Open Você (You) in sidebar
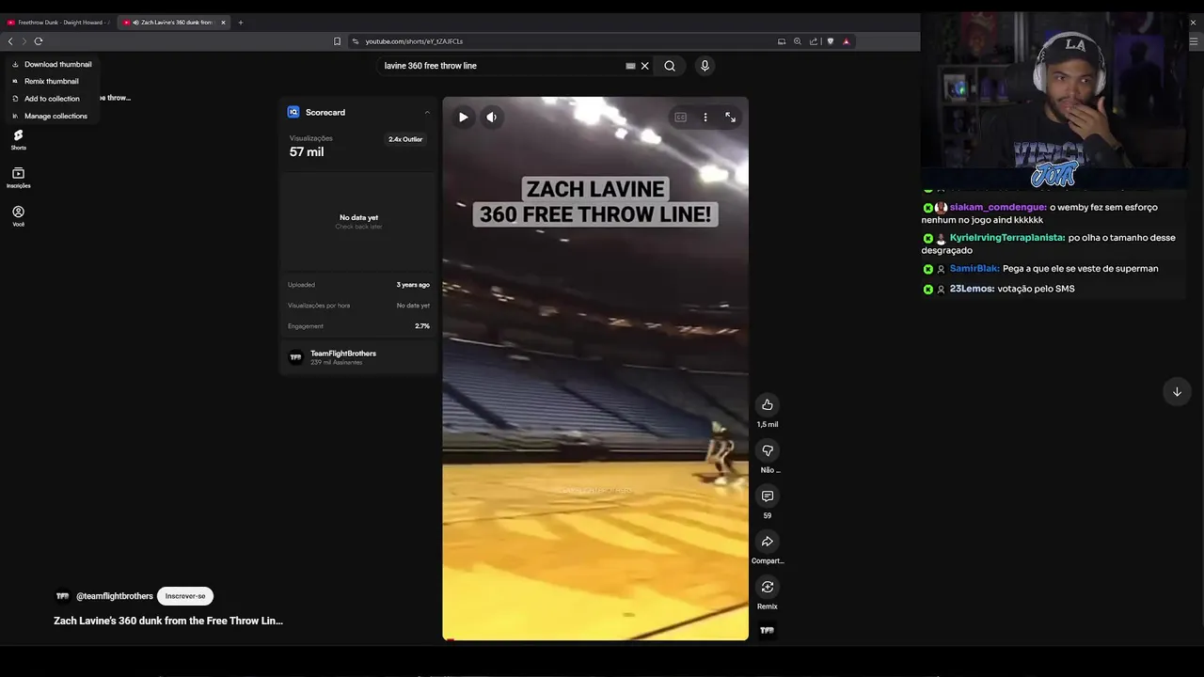Image resolution: width=1204 pixels, height=677 pixels. [18, 216]
